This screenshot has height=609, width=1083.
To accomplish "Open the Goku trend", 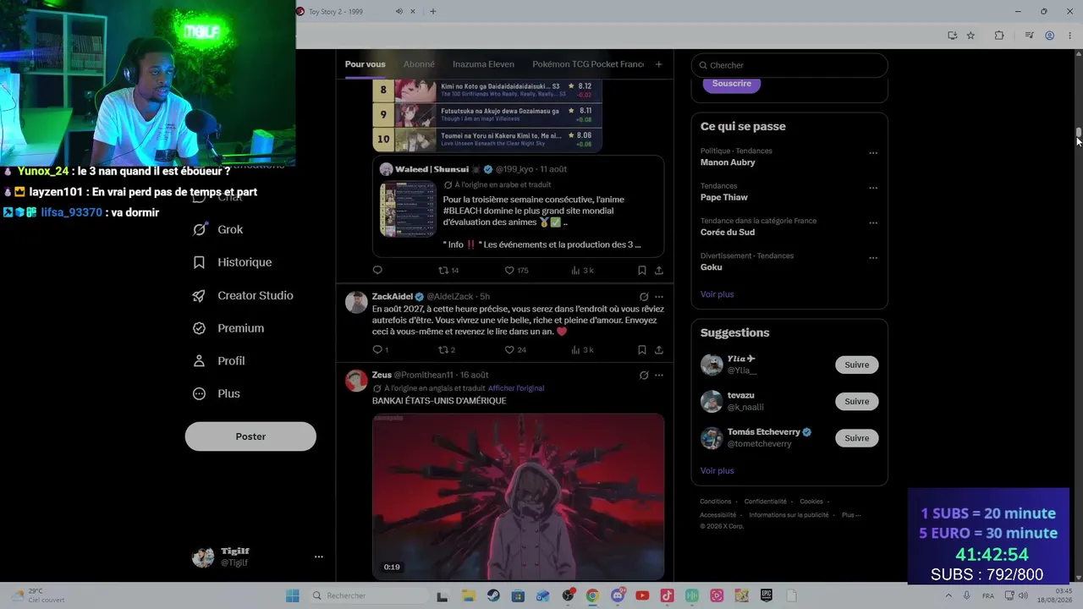I will (x=711, y=267).
